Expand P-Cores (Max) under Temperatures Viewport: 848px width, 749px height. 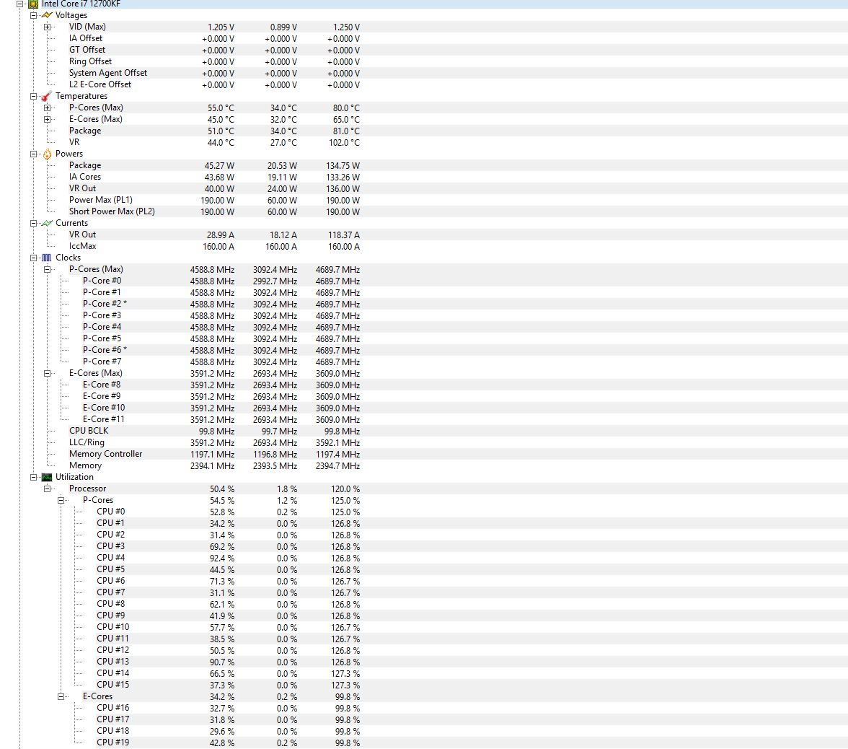tap(48, 108)
